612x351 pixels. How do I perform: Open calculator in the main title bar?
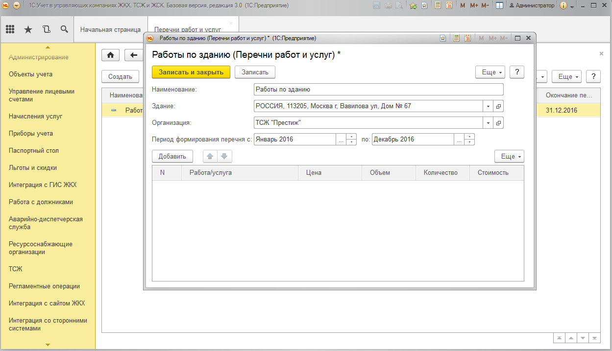[x=437, y=5]
